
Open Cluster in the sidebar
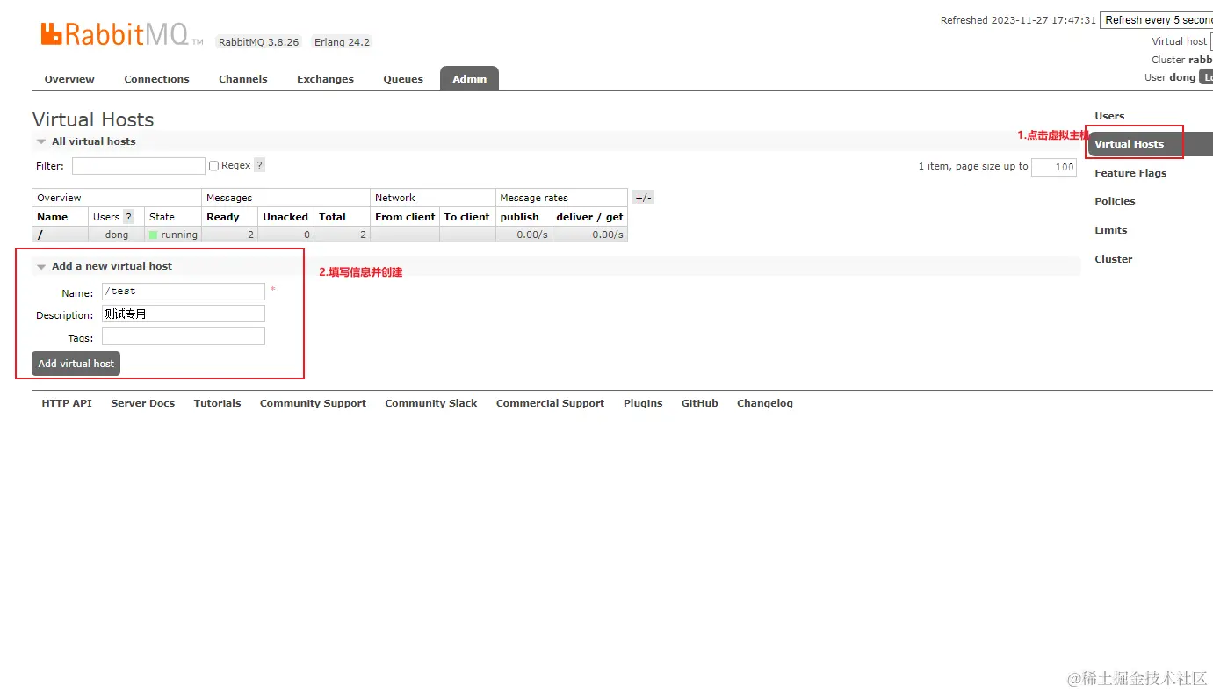click(x=1113, y=259)
